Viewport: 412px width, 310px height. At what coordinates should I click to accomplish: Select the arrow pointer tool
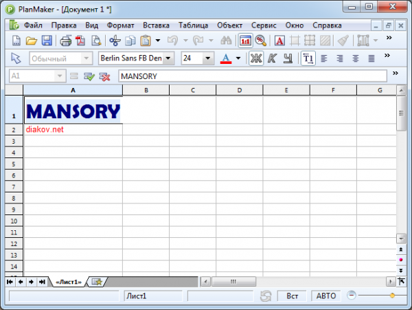[16, 58]
